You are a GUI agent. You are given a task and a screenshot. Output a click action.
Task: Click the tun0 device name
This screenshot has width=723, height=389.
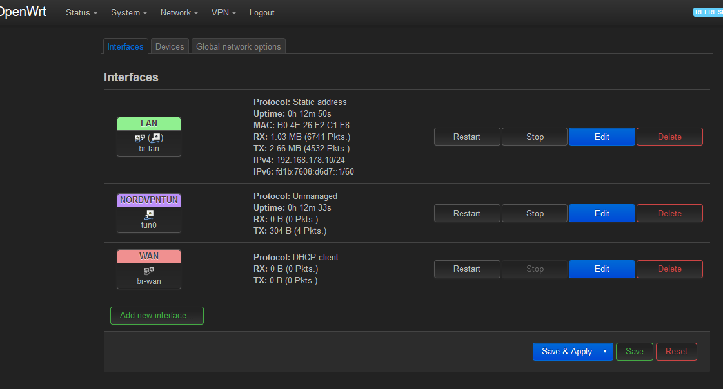(149, 225)
